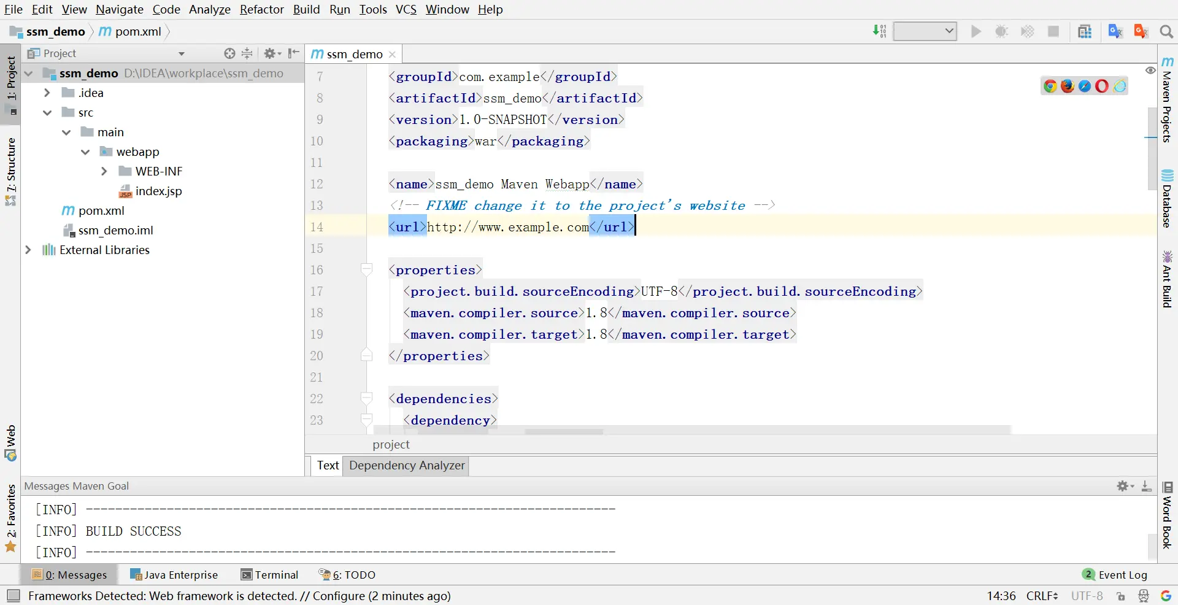Open page in Chrome browser icon
The width and height of the screenshot is (1178, 605).
pos(1050,86)
